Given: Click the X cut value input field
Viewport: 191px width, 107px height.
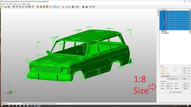Looking at the screenshot, I should click(x=185, y=68).
